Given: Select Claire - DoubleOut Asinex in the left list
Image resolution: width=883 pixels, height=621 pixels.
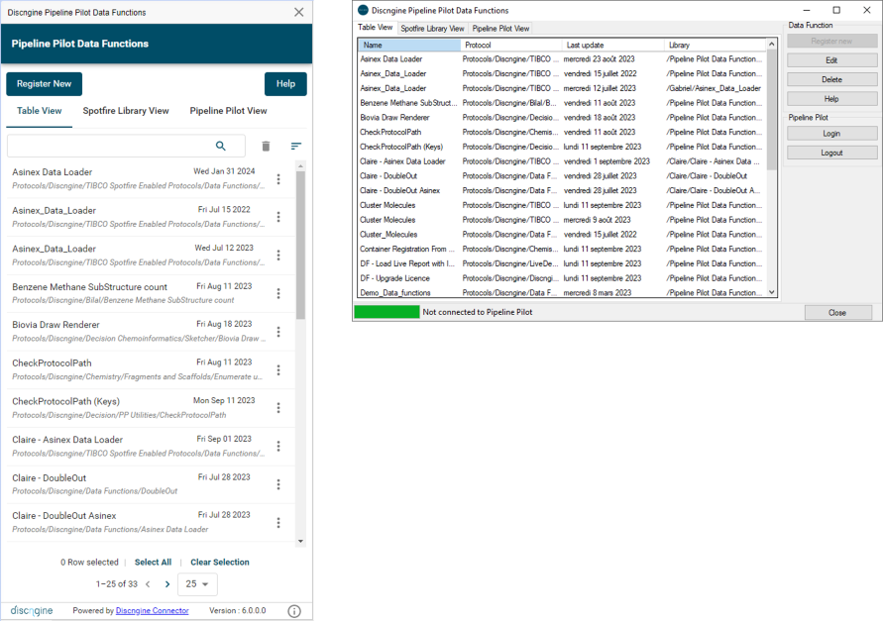Looking at the screenshot, I should pos(151,523).
